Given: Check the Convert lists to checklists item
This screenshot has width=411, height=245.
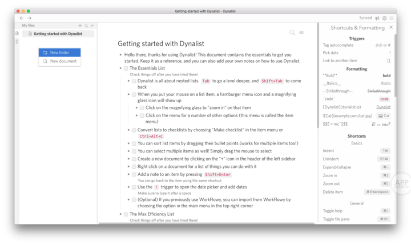Looking at the screenshot, I should [134, 130].
